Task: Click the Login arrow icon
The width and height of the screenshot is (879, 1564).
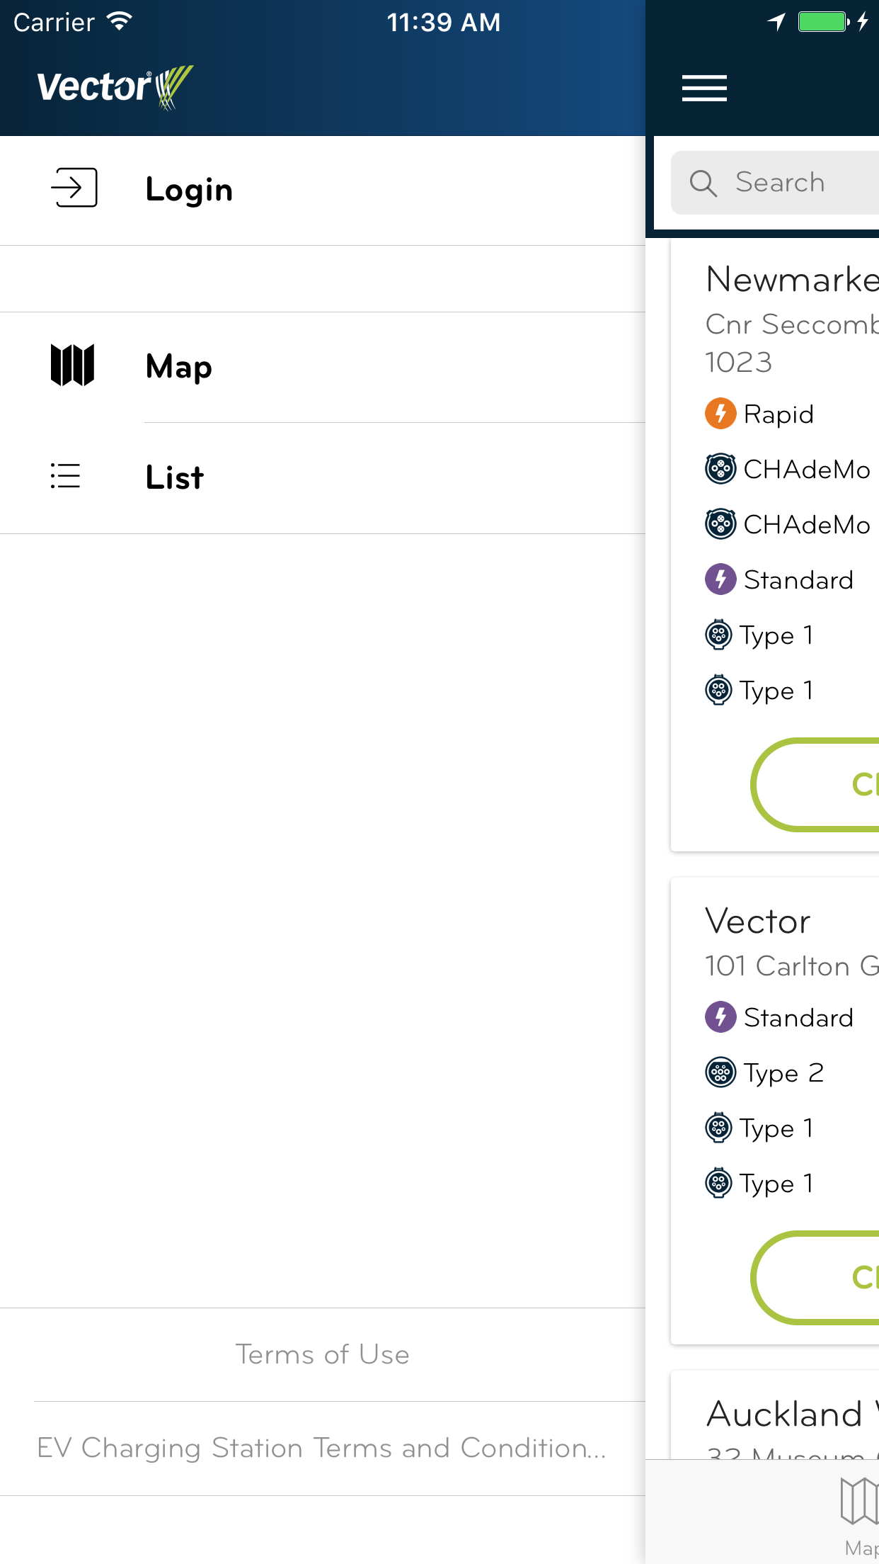Action: pos(73,188)
